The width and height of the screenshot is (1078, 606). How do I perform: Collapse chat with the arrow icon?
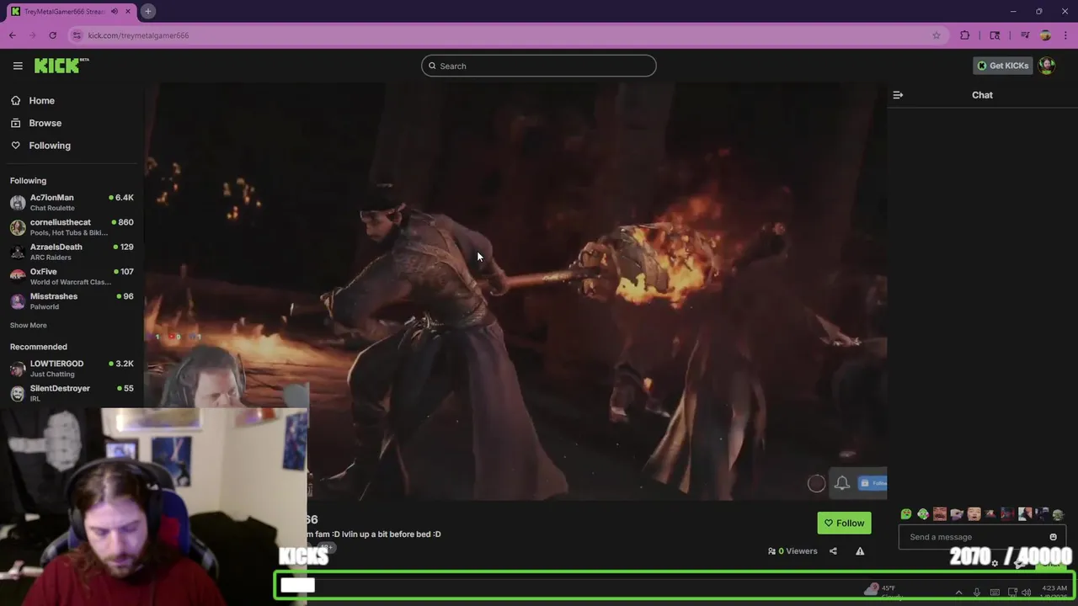pyautogui.click(x=898, y=95)
